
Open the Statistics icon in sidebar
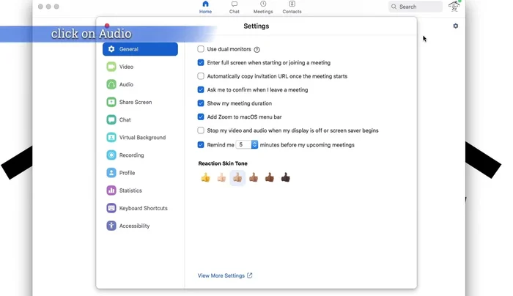(x=111, y=190)
